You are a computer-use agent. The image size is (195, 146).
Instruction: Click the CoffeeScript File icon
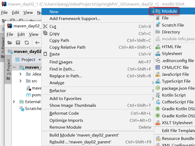coord(158,102)
